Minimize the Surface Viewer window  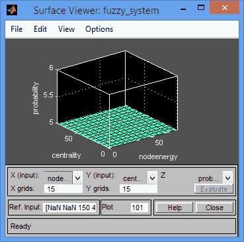pos(183,9)
